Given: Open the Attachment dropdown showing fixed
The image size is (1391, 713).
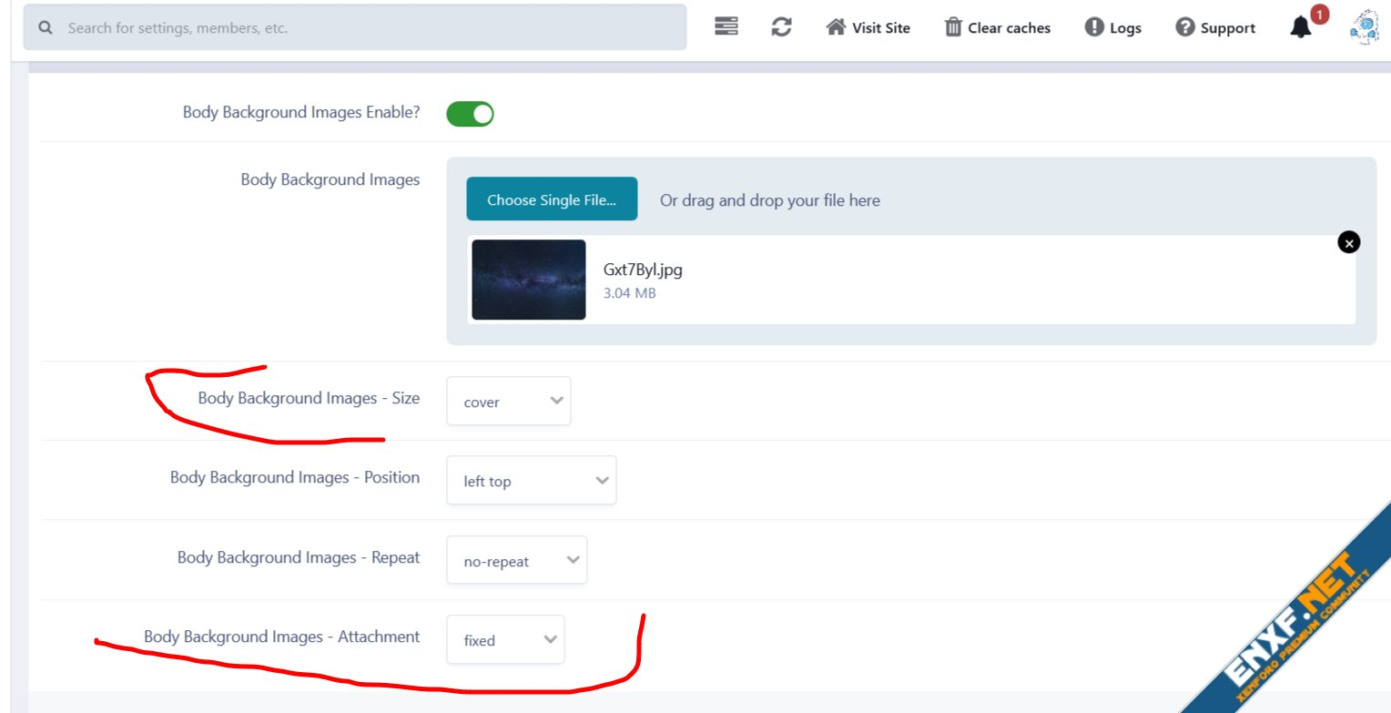Looking at the screenshot, I should 505,640.
